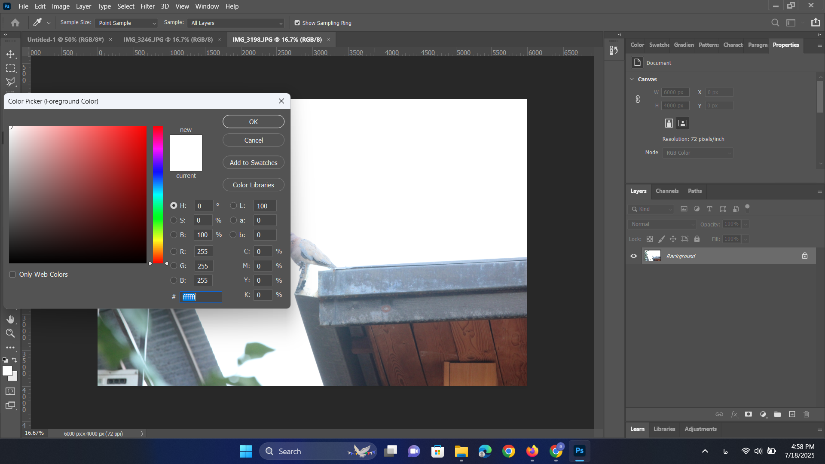
Task: Create a new layer icon
Action: [792, 414]
